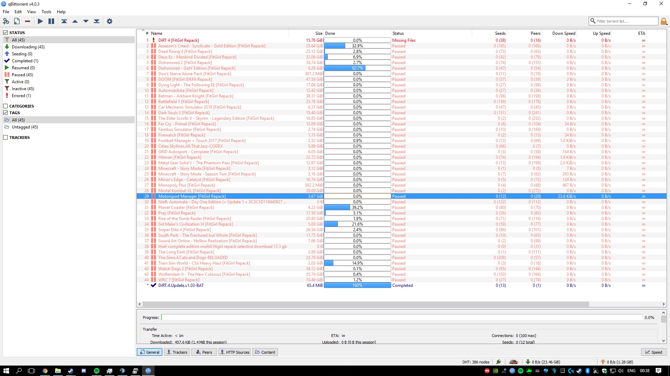Toggle alternative speed limits speedometer icon

[513, 362]
